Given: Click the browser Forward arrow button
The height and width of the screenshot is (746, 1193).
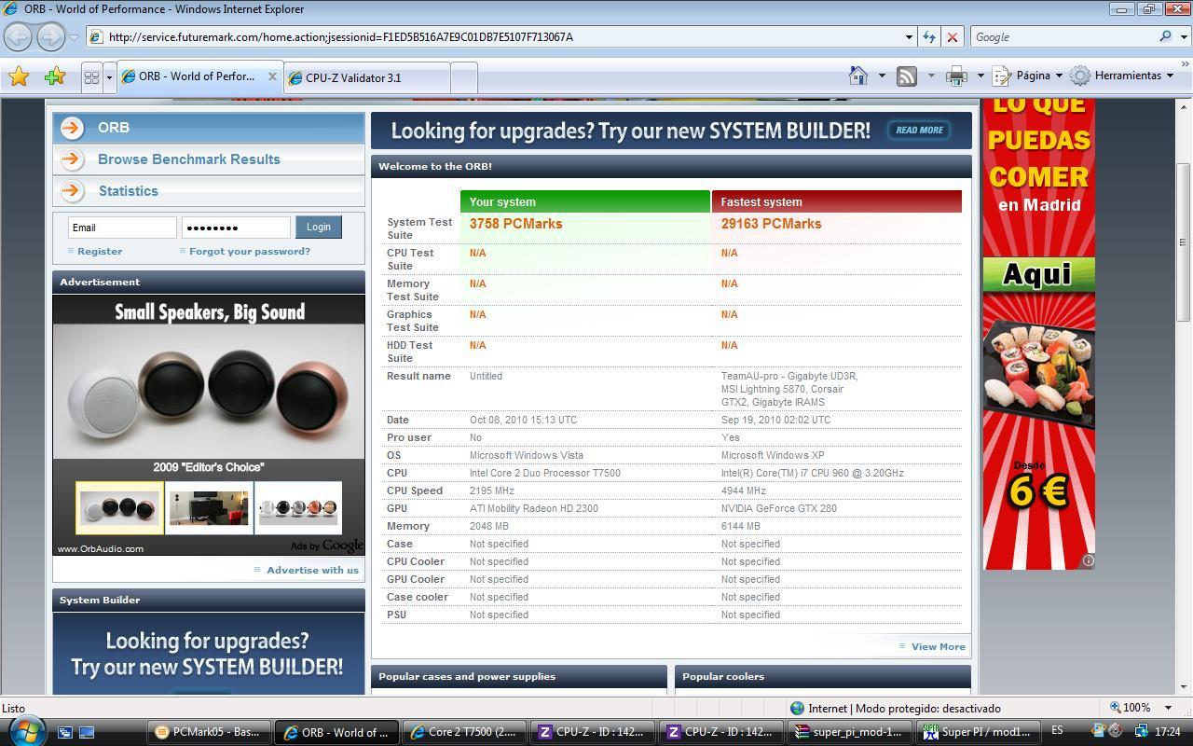Looking at the screenshot, I should [50, 37].
